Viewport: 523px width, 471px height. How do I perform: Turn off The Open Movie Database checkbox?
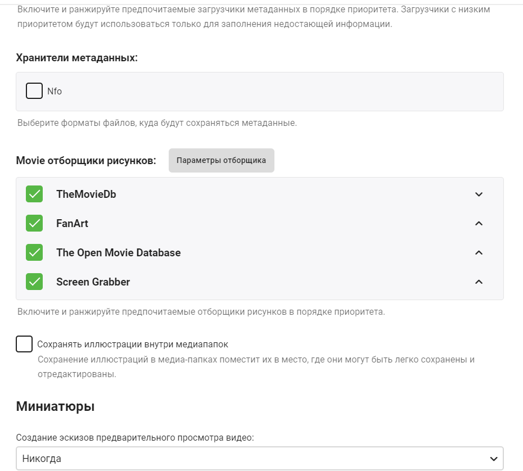[34, 253]
